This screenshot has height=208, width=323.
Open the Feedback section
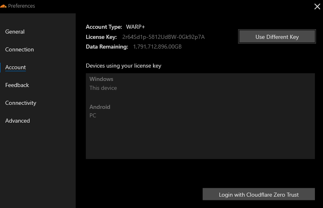(x=17, y=85)
